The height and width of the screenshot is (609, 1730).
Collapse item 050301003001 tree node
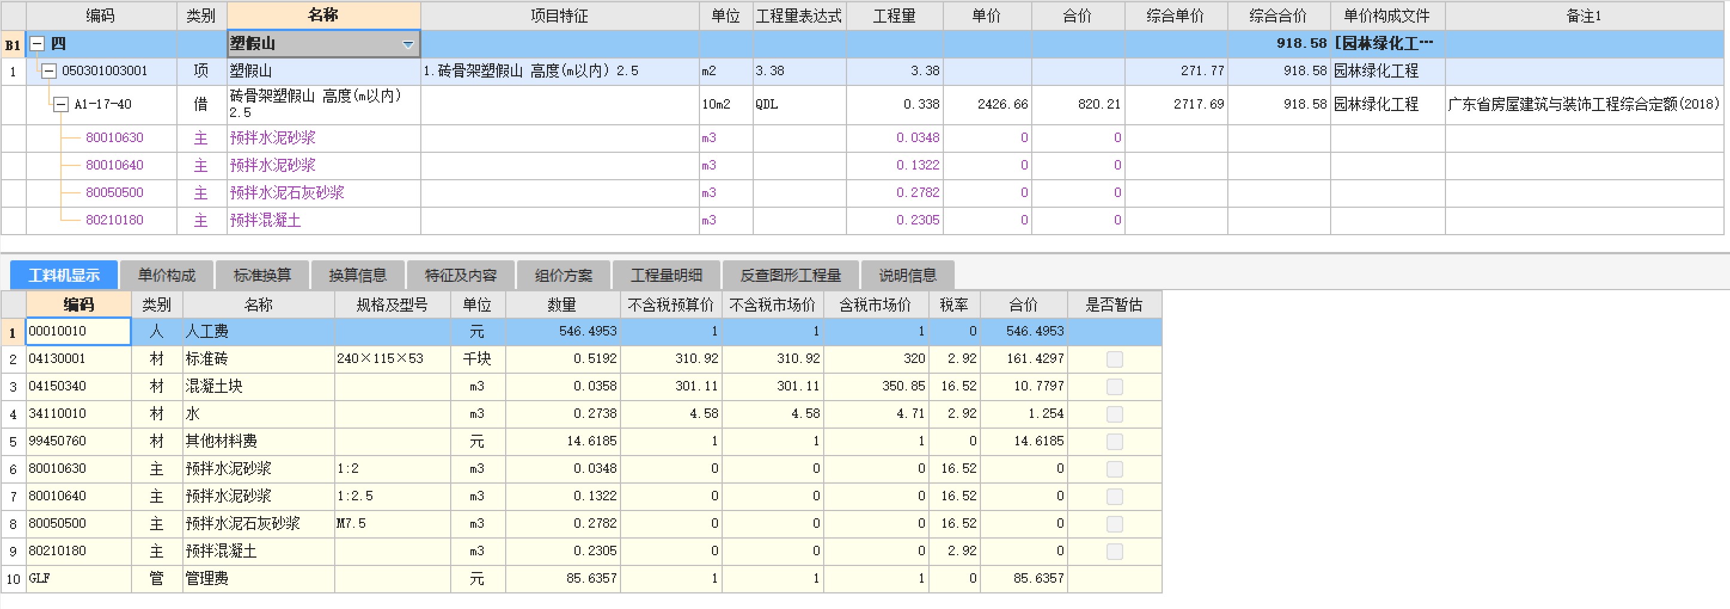tap(48, 71)
